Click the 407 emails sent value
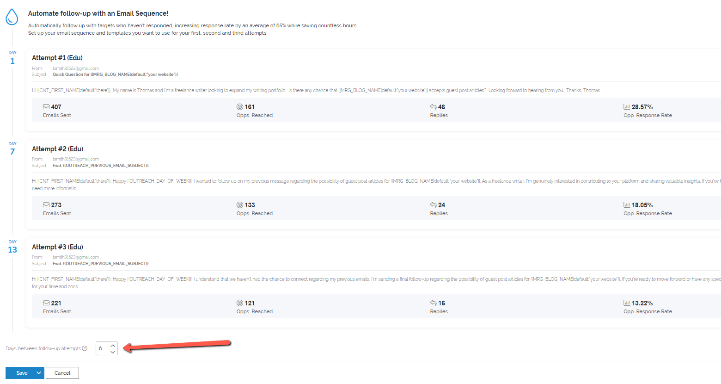 click(56, 107)
